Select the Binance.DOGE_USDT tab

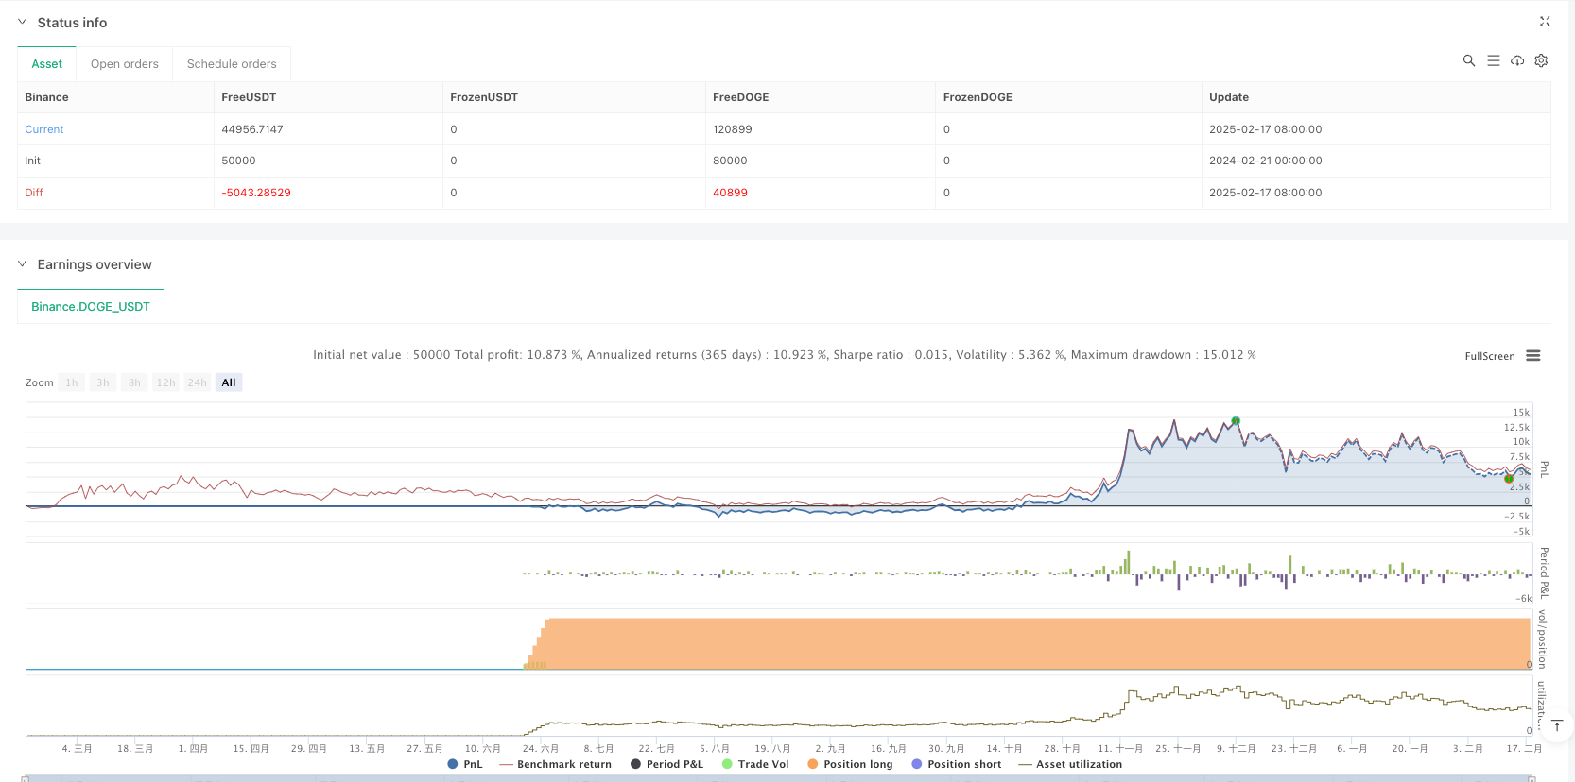[x=91, y=307]
